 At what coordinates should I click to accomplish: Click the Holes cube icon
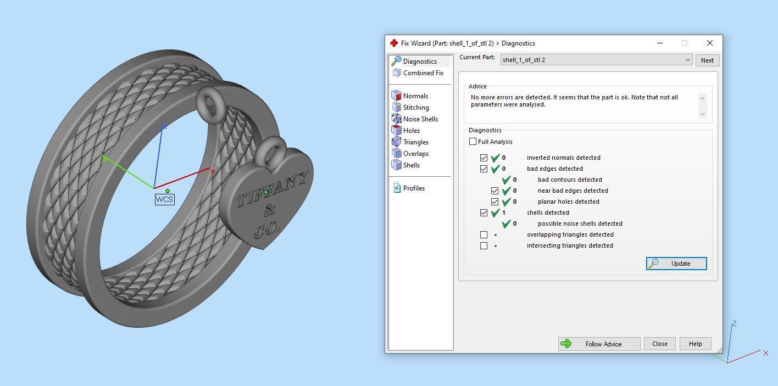[396, 130]
